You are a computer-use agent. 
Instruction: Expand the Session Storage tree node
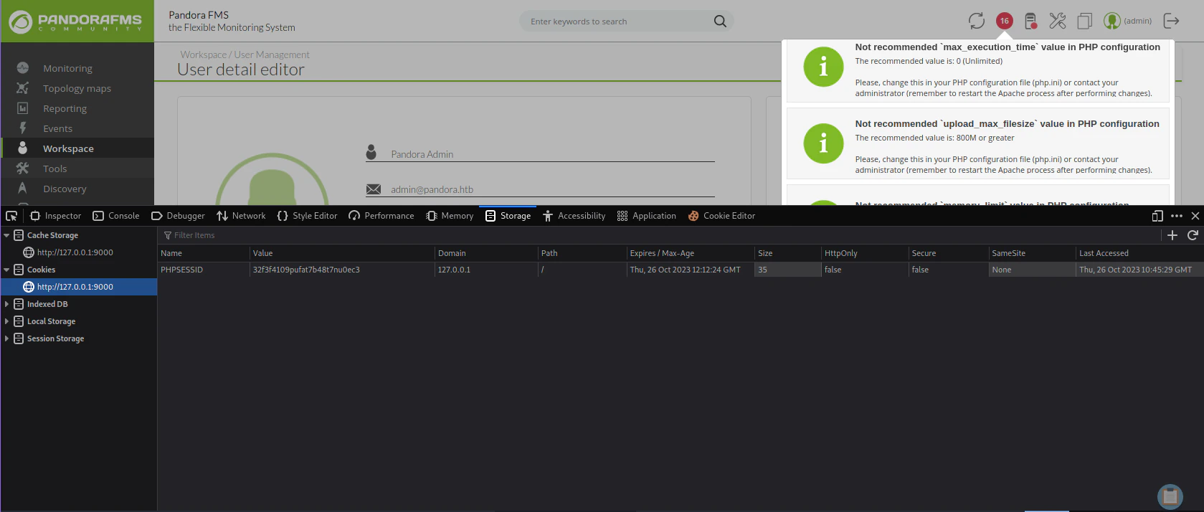(6, 338)
